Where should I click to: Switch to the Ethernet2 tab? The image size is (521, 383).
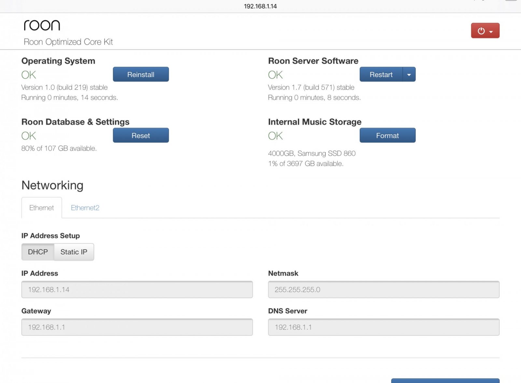pos(85,208)
